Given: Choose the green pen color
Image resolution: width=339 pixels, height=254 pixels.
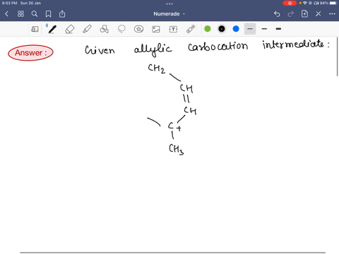Looking at the screenshot, I should [x=208, y=29].
